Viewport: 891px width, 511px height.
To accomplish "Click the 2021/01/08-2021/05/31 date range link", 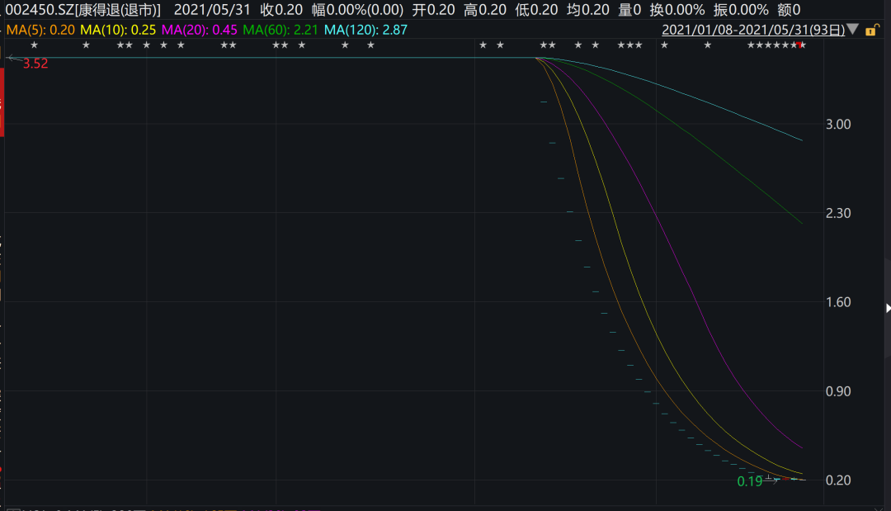I will [753, 31].
